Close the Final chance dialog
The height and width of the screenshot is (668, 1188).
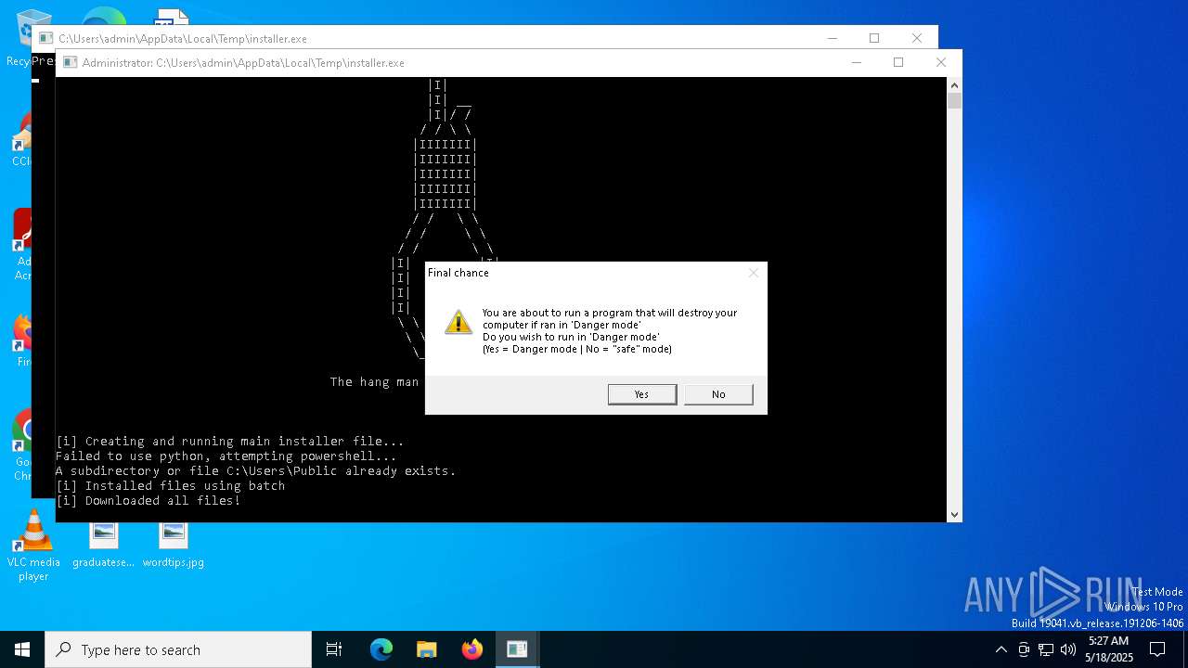(x=754, y=273)
